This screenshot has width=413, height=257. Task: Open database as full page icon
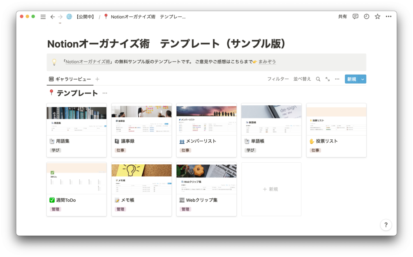328,79
